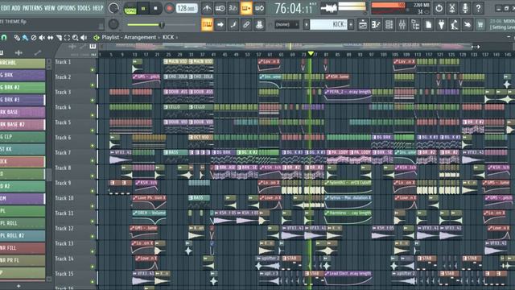Select the playlist Zoom tool
The width and height of the screenshot is (515, 290).
75,38
